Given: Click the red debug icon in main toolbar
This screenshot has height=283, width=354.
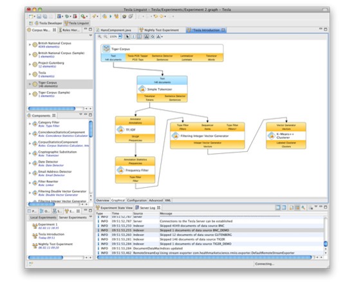Looking at the screenshot, I should pos(75,16).
